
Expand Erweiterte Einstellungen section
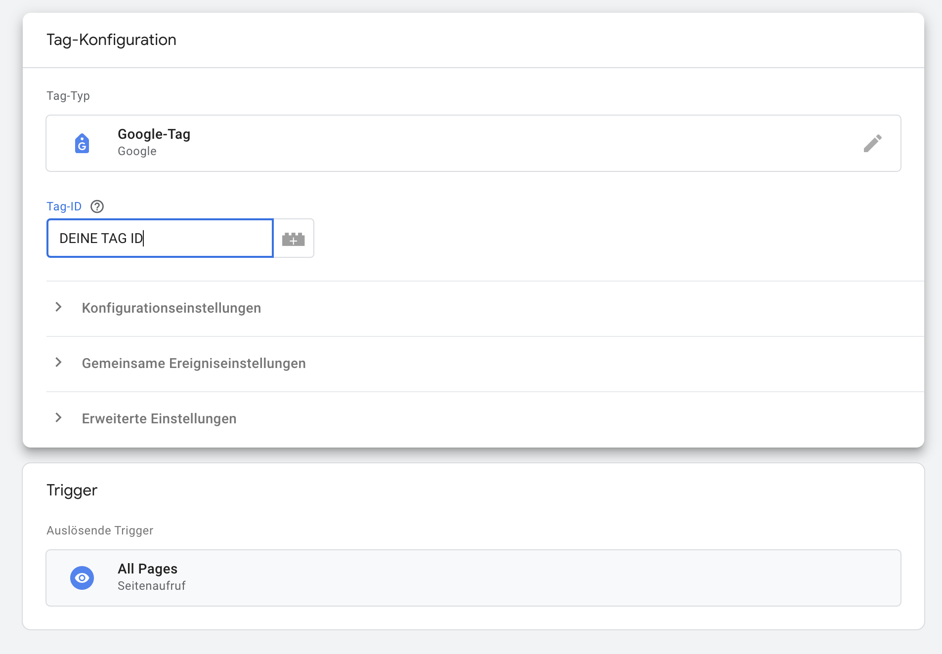click(58, 417)
